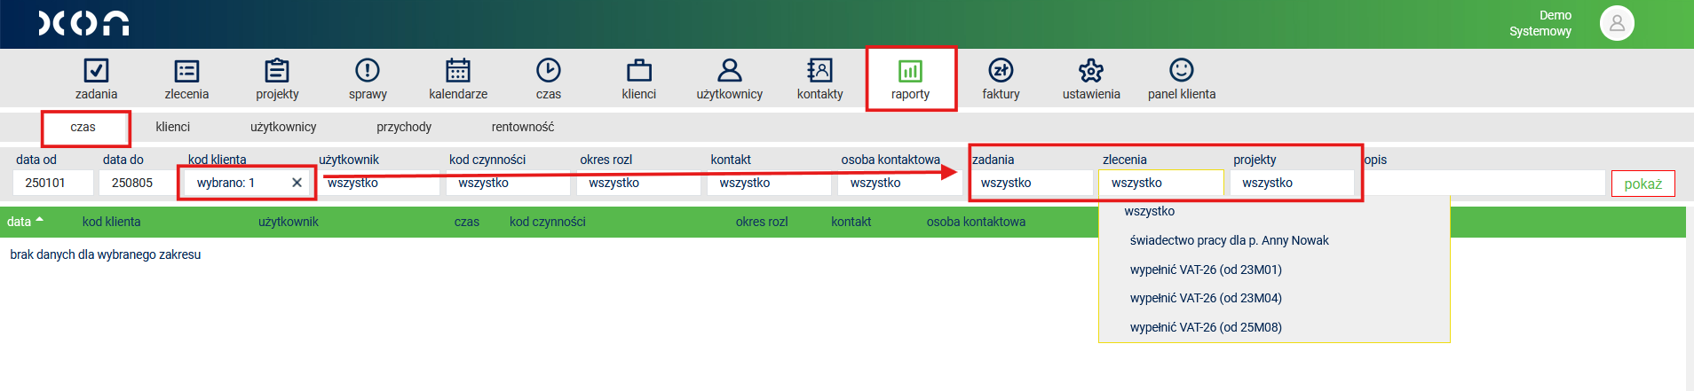Click the user avatar icon
Image resolution: width=1694 pixels, height=391 pixels.
[x=1617, y=23]
